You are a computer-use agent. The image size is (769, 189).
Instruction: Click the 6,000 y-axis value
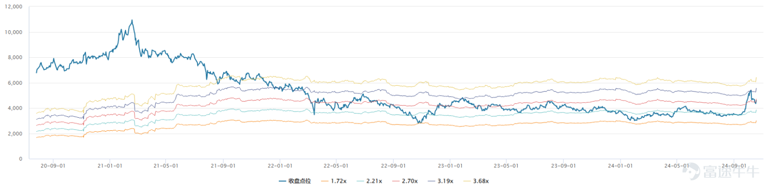[x=15, y=83]
